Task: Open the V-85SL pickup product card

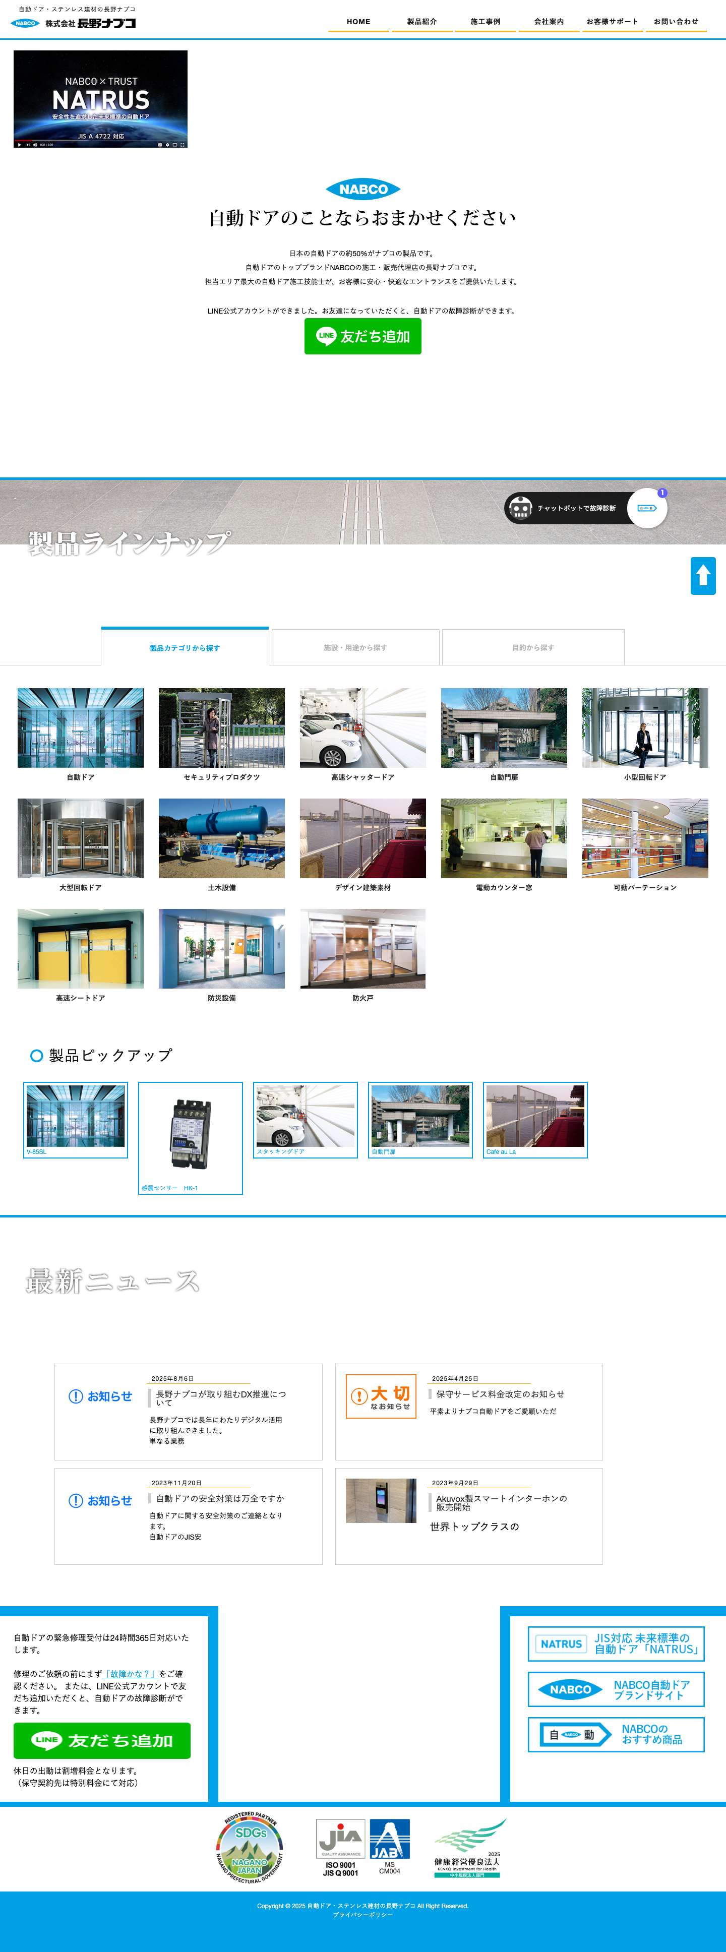Action: (76, 1120)
